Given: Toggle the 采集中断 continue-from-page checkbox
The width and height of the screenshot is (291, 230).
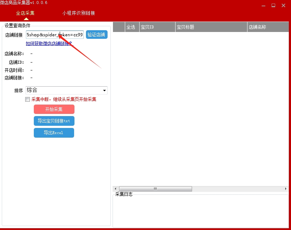Looking at the screenshot, I should [x=27, y=100].
